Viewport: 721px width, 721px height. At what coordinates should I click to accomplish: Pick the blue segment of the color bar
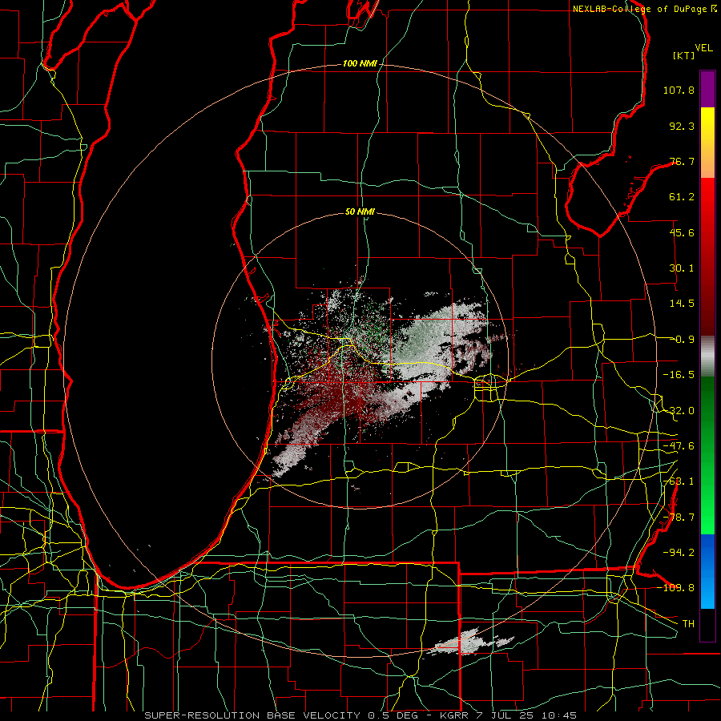click(x=707, y=571)
